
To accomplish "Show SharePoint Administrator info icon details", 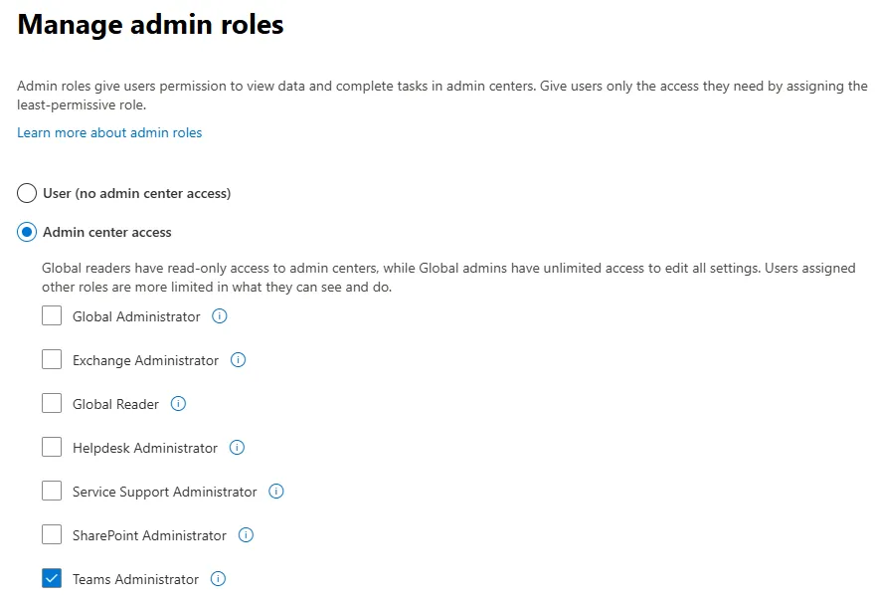I will tap(246, 535).
